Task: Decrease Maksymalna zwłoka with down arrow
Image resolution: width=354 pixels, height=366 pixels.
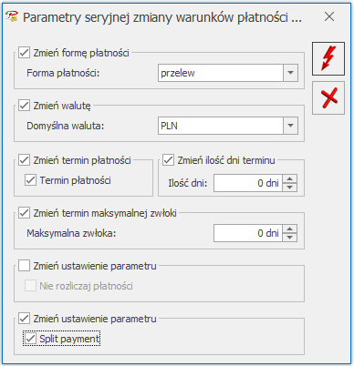Action: click(290, 238)
